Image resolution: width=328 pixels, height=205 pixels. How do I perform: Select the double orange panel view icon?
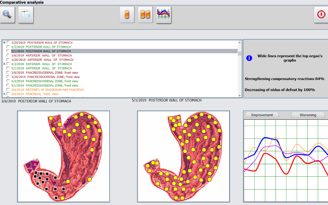coord(145,15)
